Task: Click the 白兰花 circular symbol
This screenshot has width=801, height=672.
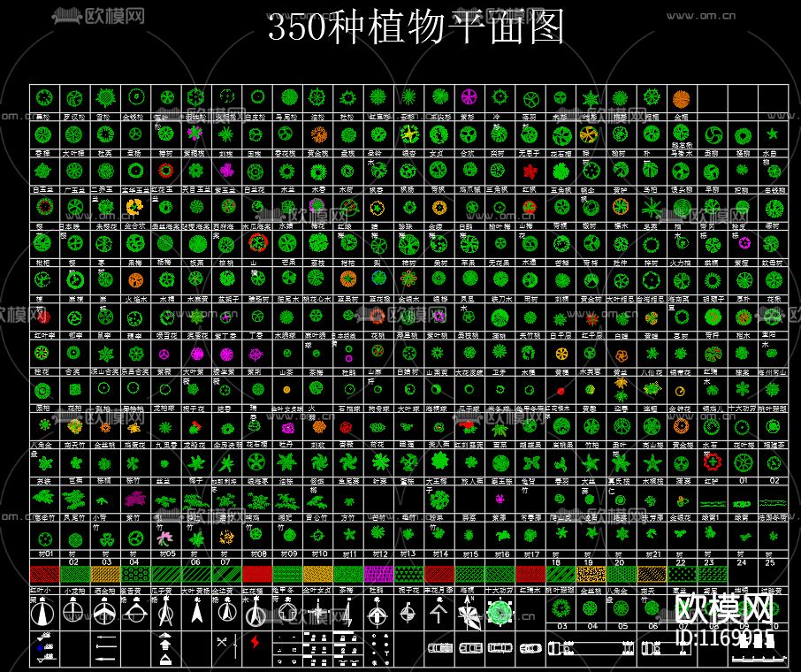Action: point(256,172)
